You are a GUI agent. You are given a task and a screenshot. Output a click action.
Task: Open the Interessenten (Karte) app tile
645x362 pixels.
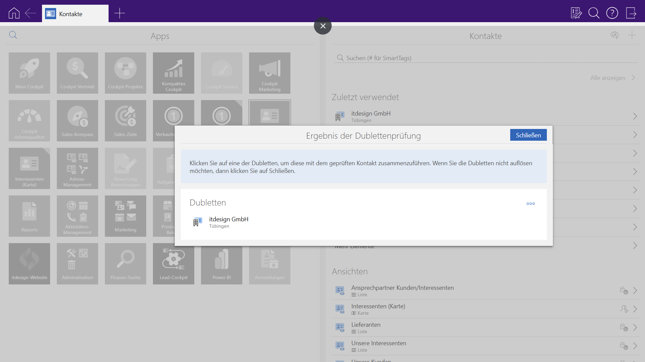[x=29, y=168]
